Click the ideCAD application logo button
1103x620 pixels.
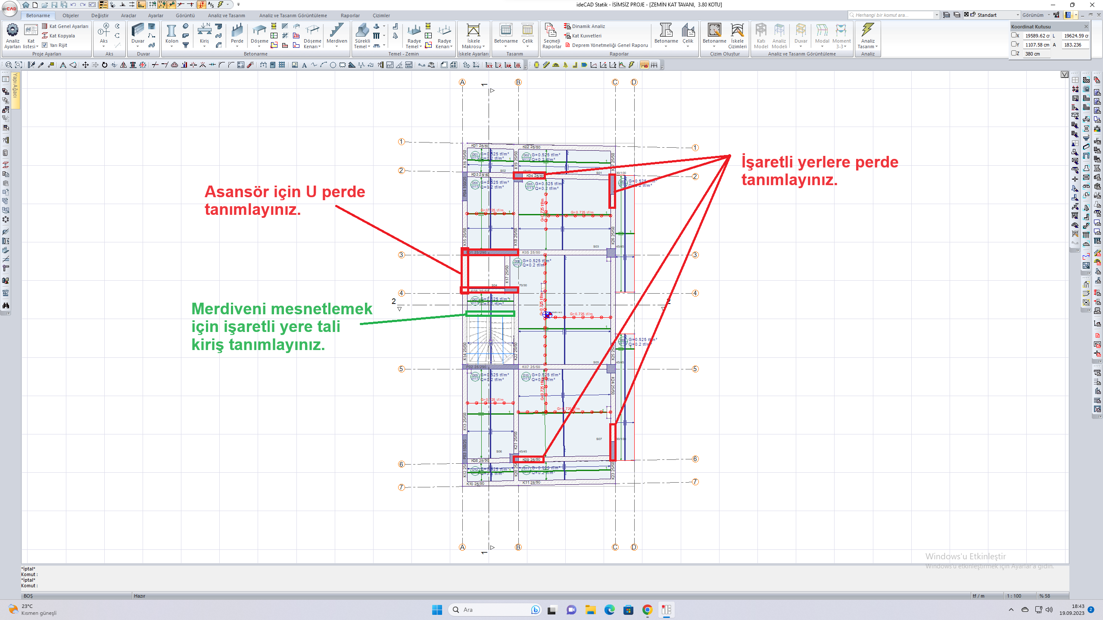(9, 9)
